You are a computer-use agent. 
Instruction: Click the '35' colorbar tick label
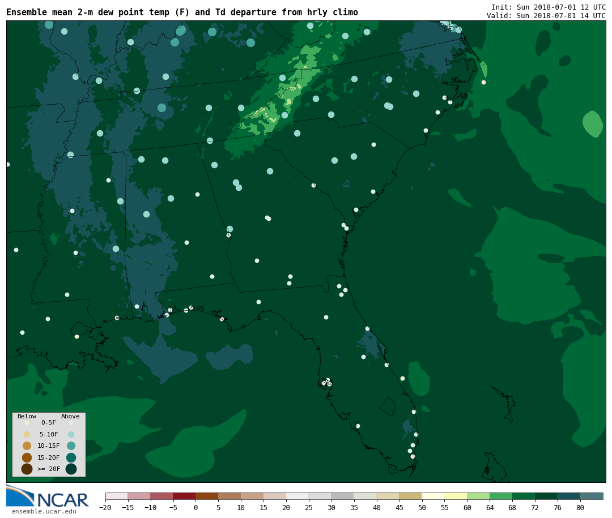tap(354, 507)
